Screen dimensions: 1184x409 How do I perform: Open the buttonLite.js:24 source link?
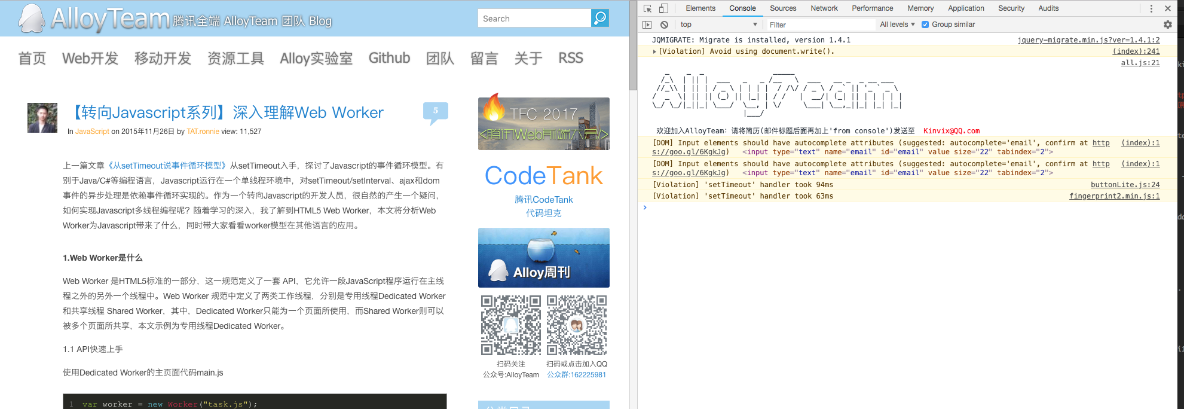pyautogui.click(x=1125, y=185)
